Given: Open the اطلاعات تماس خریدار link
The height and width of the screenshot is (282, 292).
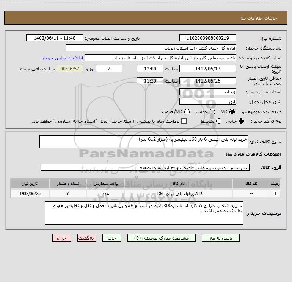Looking at the screenshot, I should click(x=63, y=58).
